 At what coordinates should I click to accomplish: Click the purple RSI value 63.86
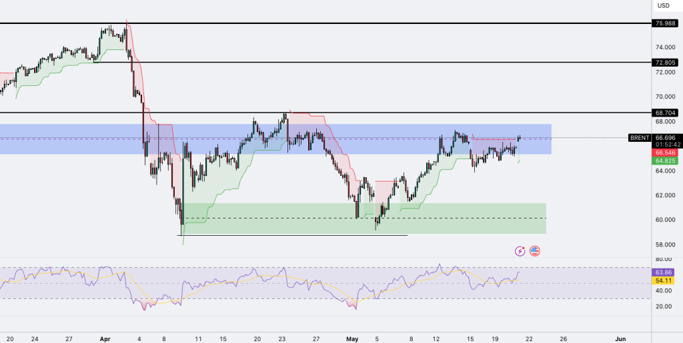tap(664, 272)
